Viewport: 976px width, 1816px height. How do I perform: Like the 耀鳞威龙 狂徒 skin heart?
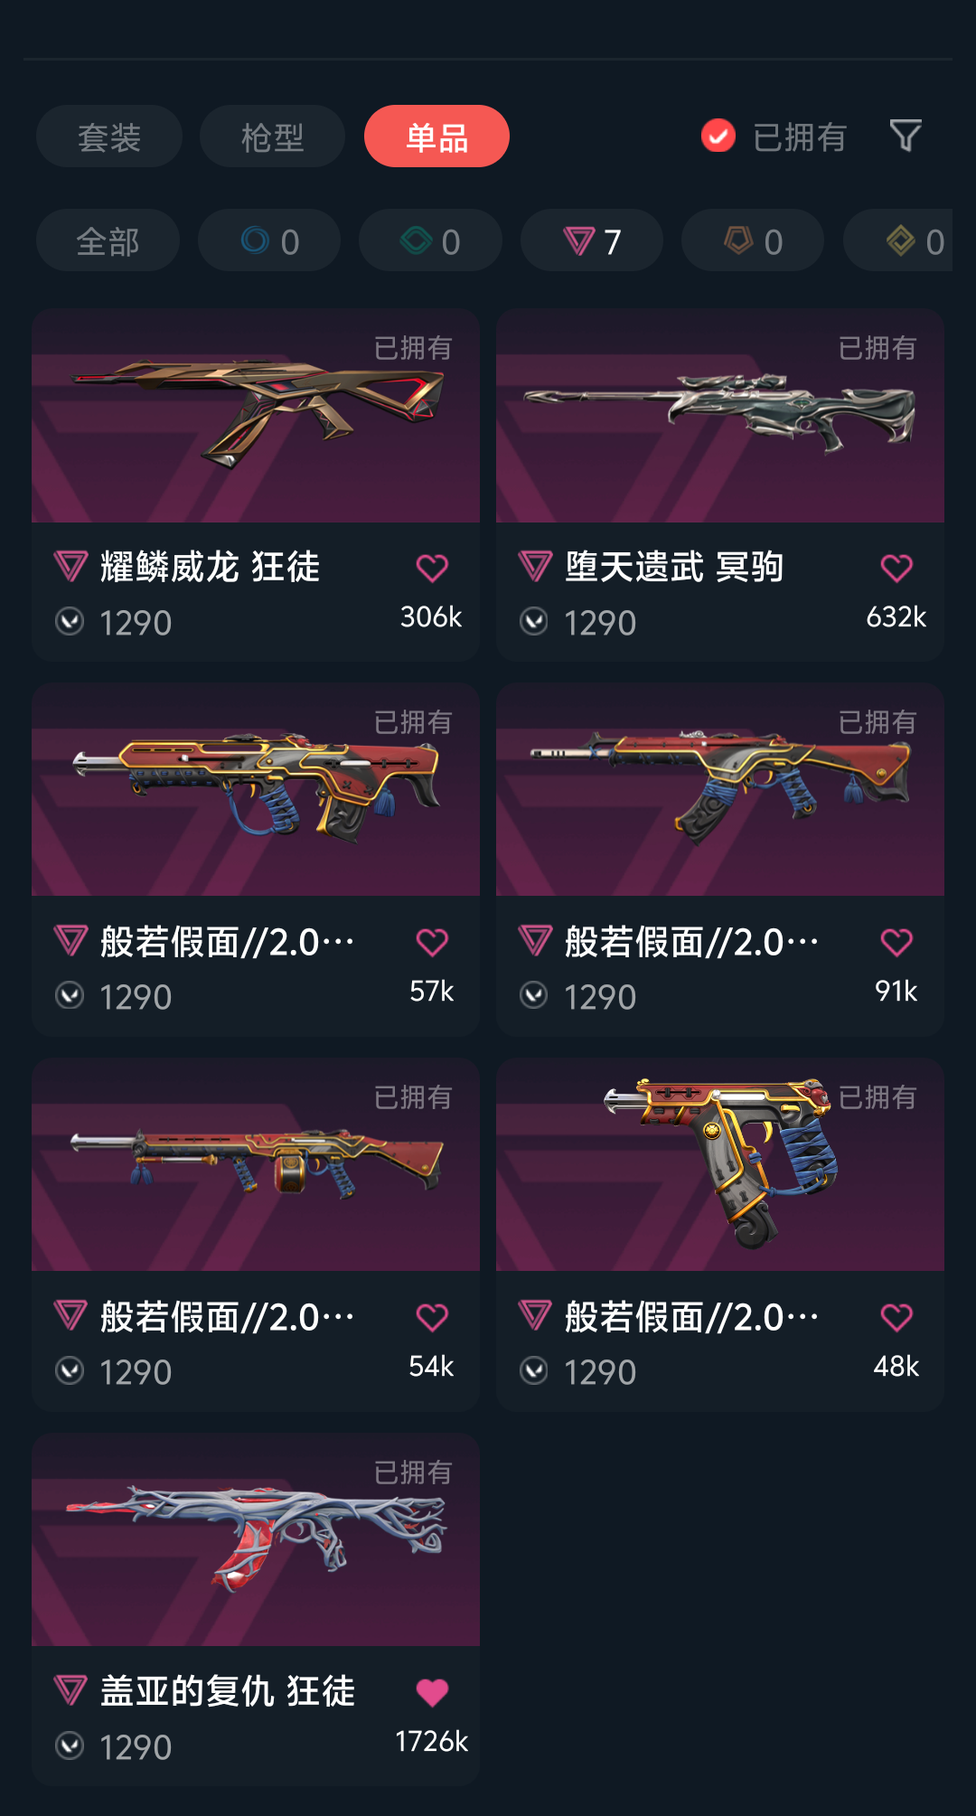432,568
